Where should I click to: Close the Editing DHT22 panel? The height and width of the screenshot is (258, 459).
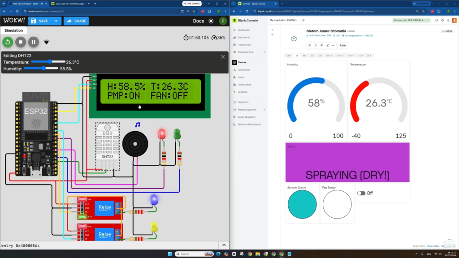click(223, 57)
